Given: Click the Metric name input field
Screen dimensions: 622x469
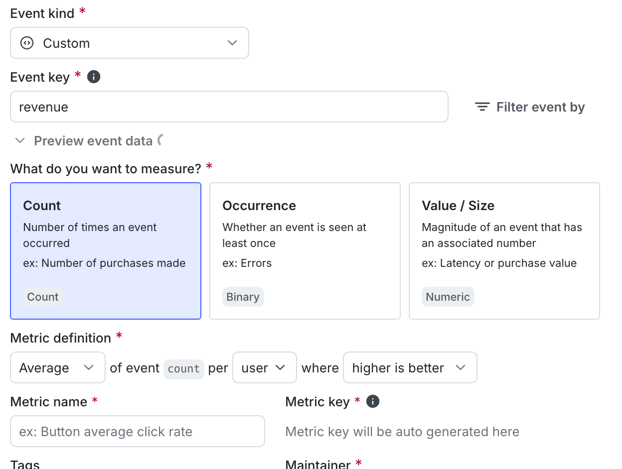Looking at the screenshot, I should pyautogui.click(x=138, y=431).
